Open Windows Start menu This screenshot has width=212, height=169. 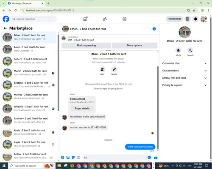pos(4,166)
